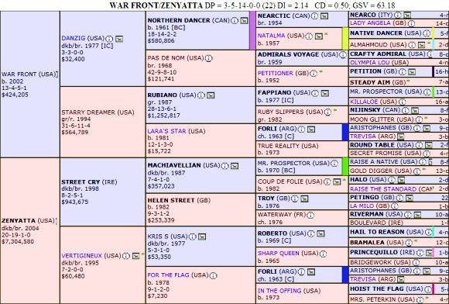Click the photo icon beside Machiavellian

235,166
